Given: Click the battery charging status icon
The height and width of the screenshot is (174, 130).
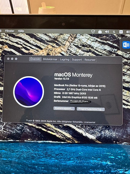Looking at the screenshot, I should (x=128, y=32).
